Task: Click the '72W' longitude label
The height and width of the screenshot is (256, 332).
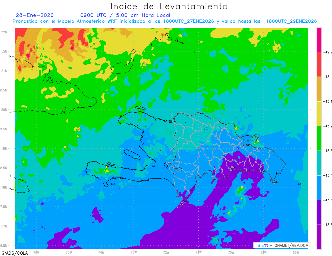Action: click(x=166, y=252)
